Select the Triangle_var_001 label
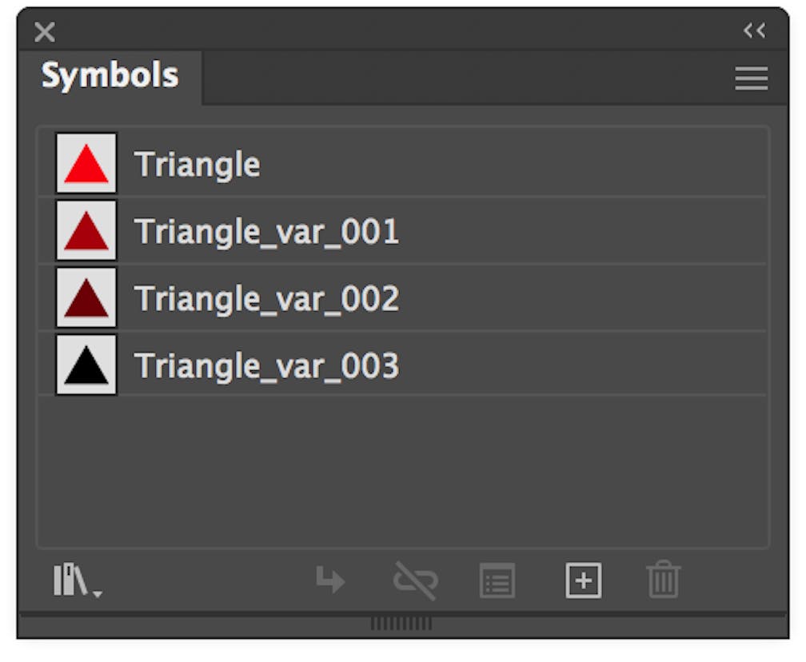 (x=266, y=232)
